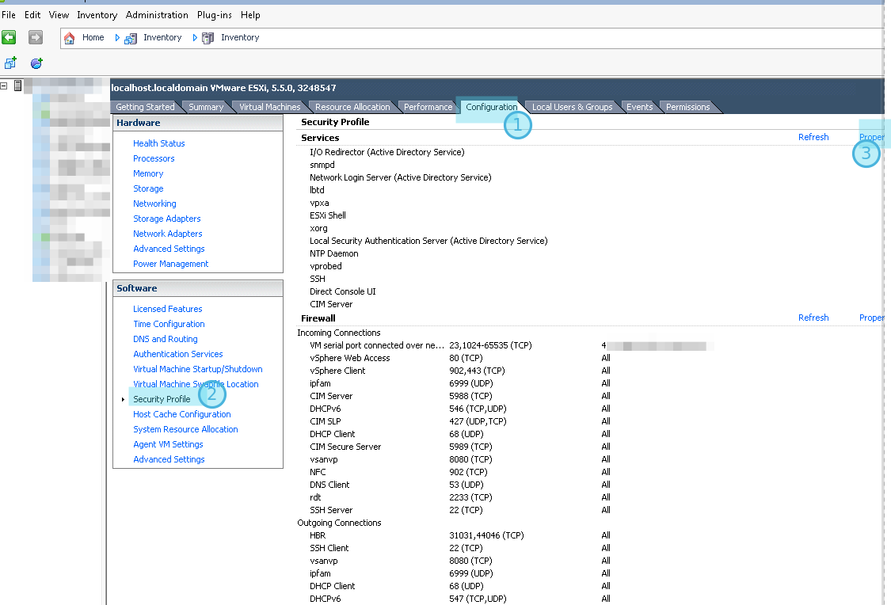Viewport: 891px width, 605px height.
Task: Click second Inventory breadcrumb arrow
Action: click(x=195, y=38)
